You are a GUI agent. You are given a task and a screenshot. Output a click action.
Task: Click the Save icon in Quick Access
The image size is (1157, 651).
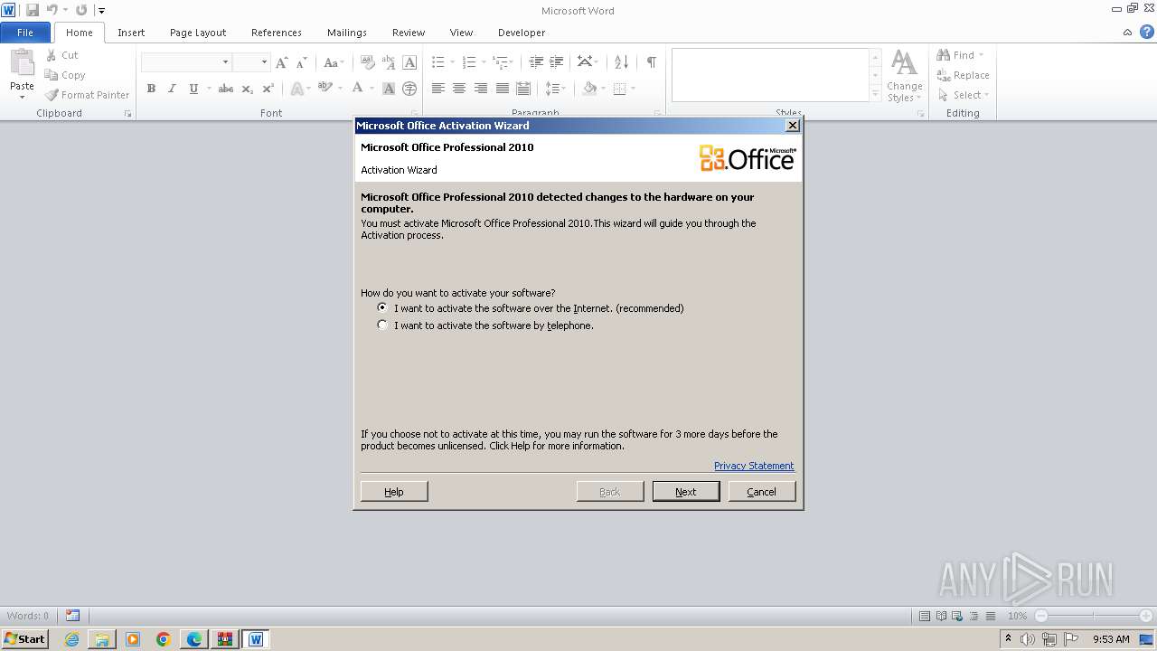33,10
